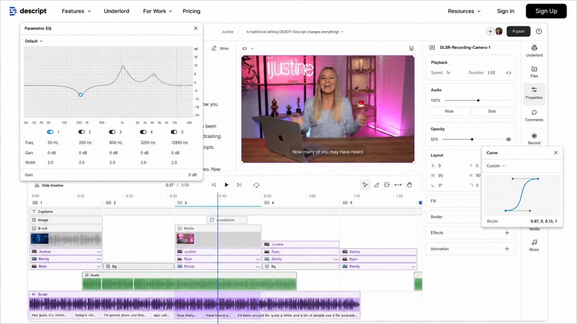The width and height of the screenshot is (577, 324).
Task: Expand the For Work menu
Action: 158,11
